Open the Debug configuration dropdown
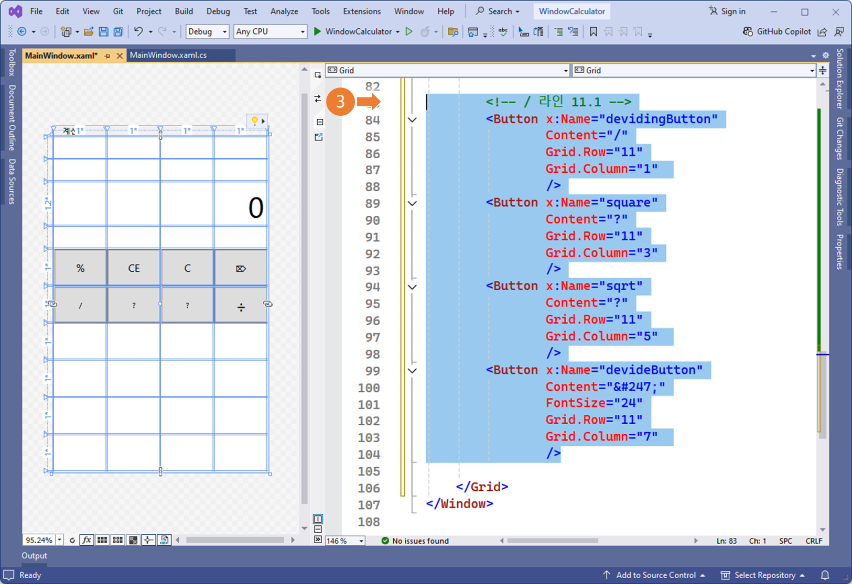 click(208, 31)
